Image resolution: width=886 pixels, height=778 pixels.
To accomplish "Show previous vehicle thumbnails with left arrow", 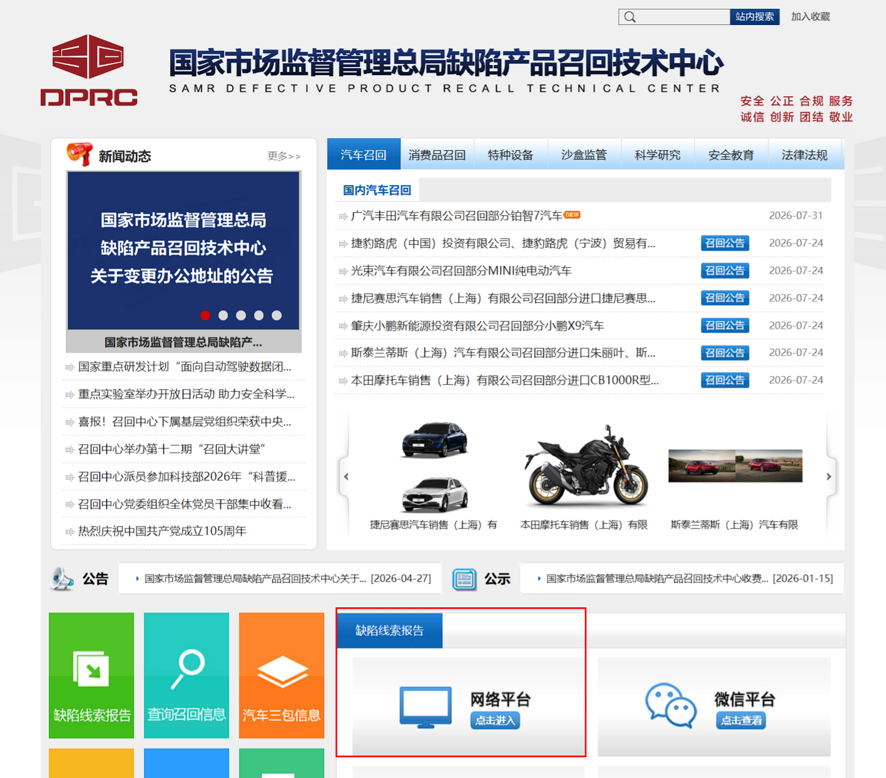I will point(346,477).
